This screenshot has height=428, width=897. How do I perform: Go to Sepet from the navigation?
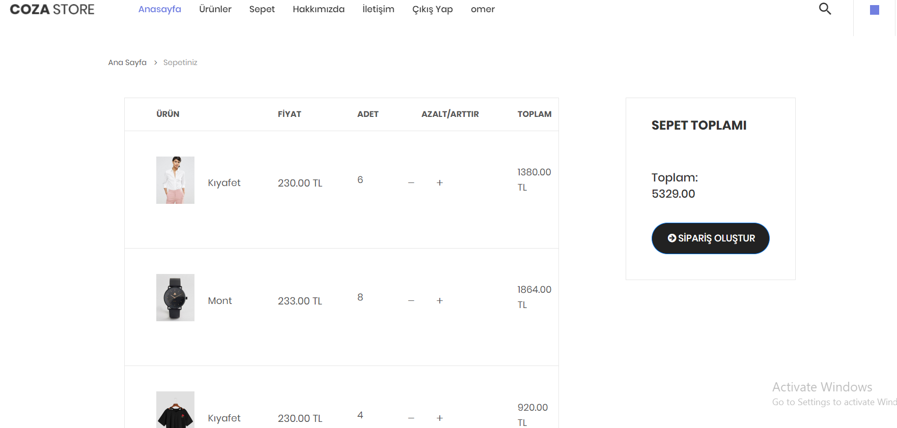click(x=262, y=9)
